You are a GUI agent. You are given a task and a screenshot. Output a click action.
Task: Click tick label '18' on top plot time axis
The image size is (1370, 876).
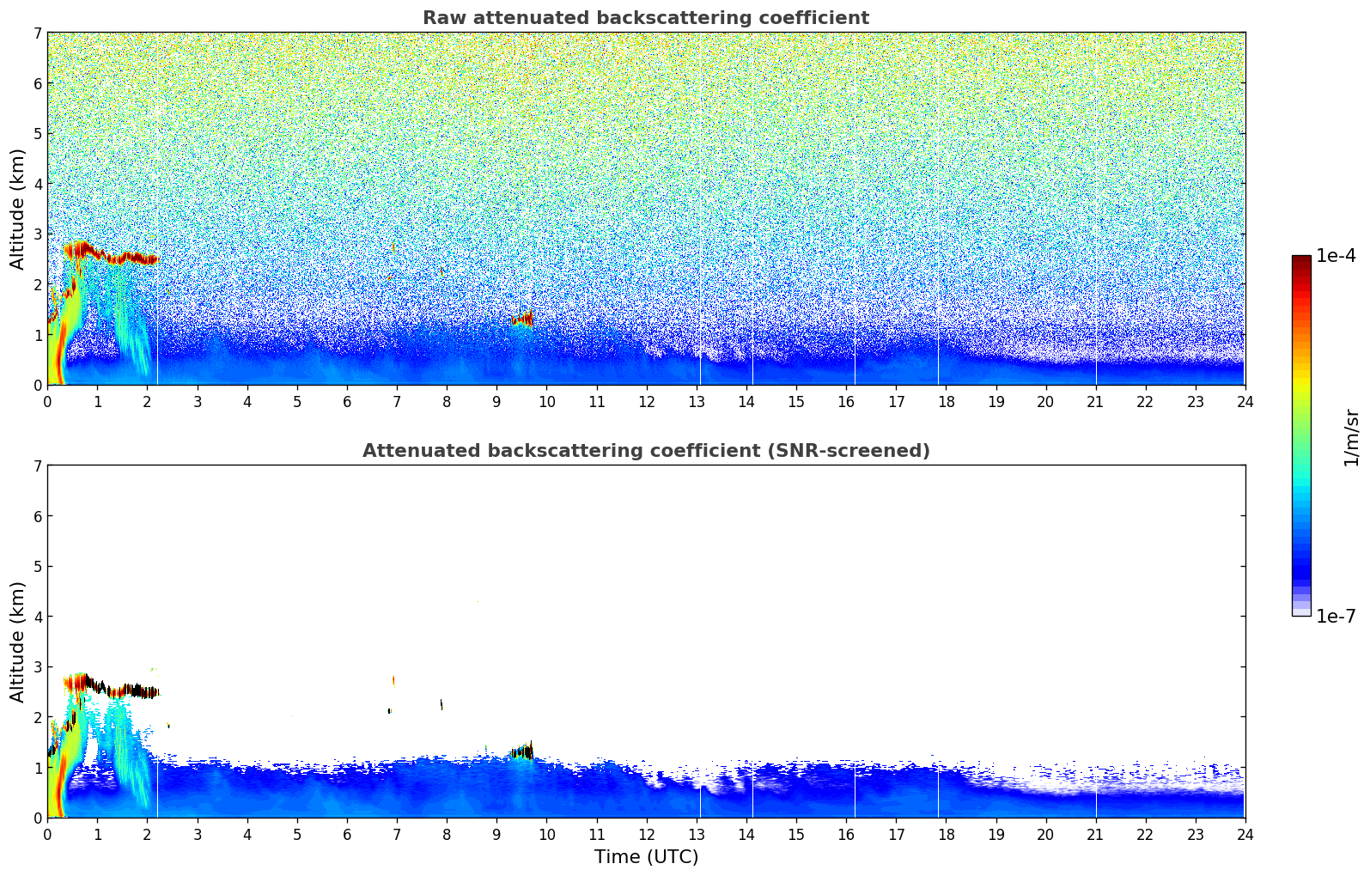tap(946, 402)
